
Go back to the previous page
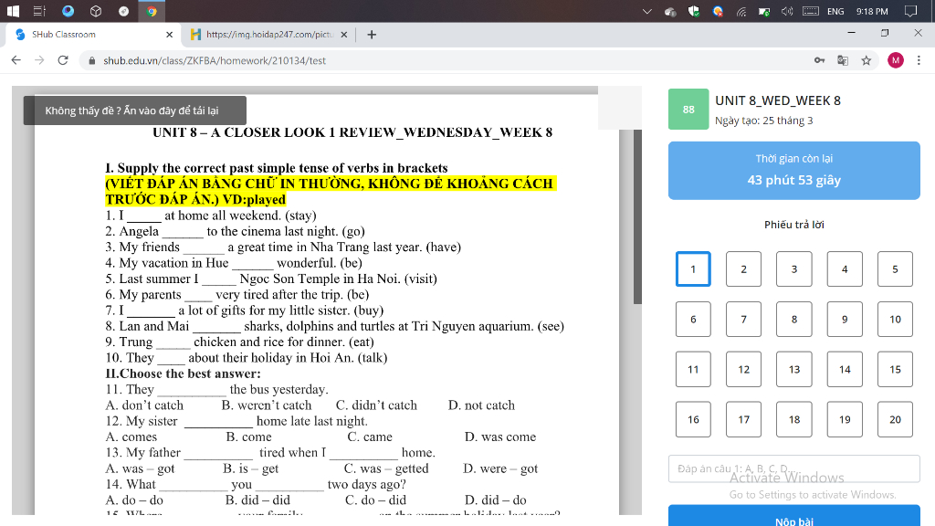(x=16, y=60)
